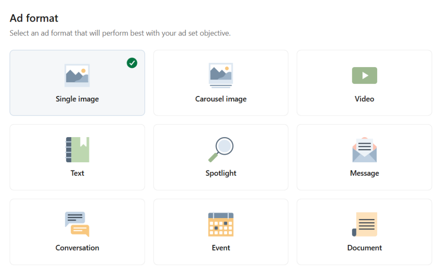The height and width of the screenshot is (273, 443).
Task: Click the Document scroll icon
Action: click(x=364, y=224)
